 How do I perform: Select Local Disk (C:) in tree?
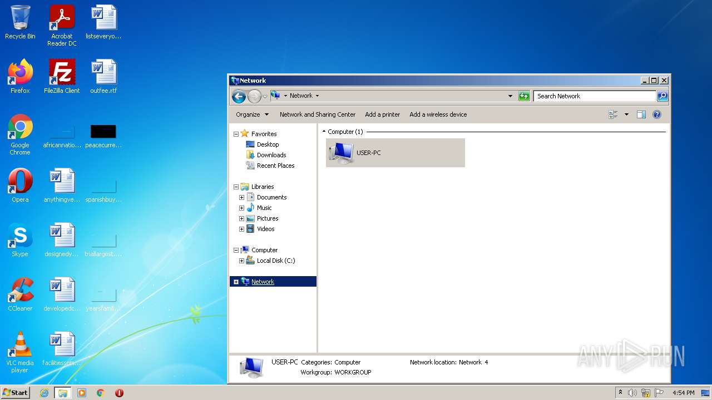tap(276, 261)
